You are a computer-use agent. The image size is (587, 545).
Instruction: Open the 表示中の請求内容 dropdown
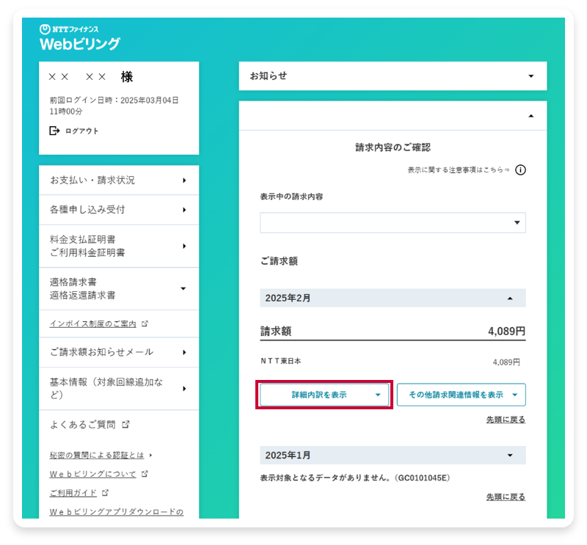click(393, 222)
